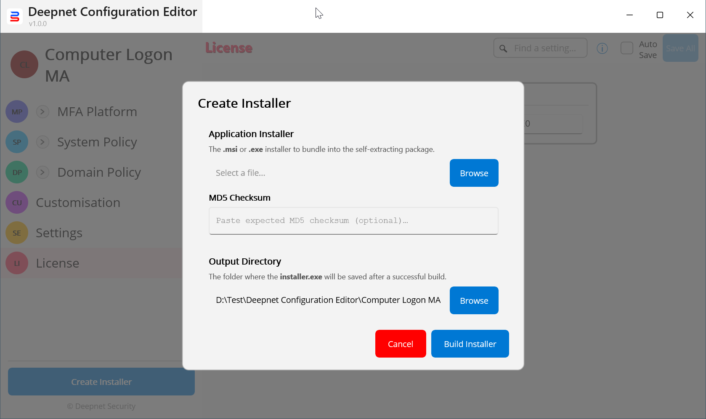Click the CL Computer Logon avatar icon

(x=24, y=65)
